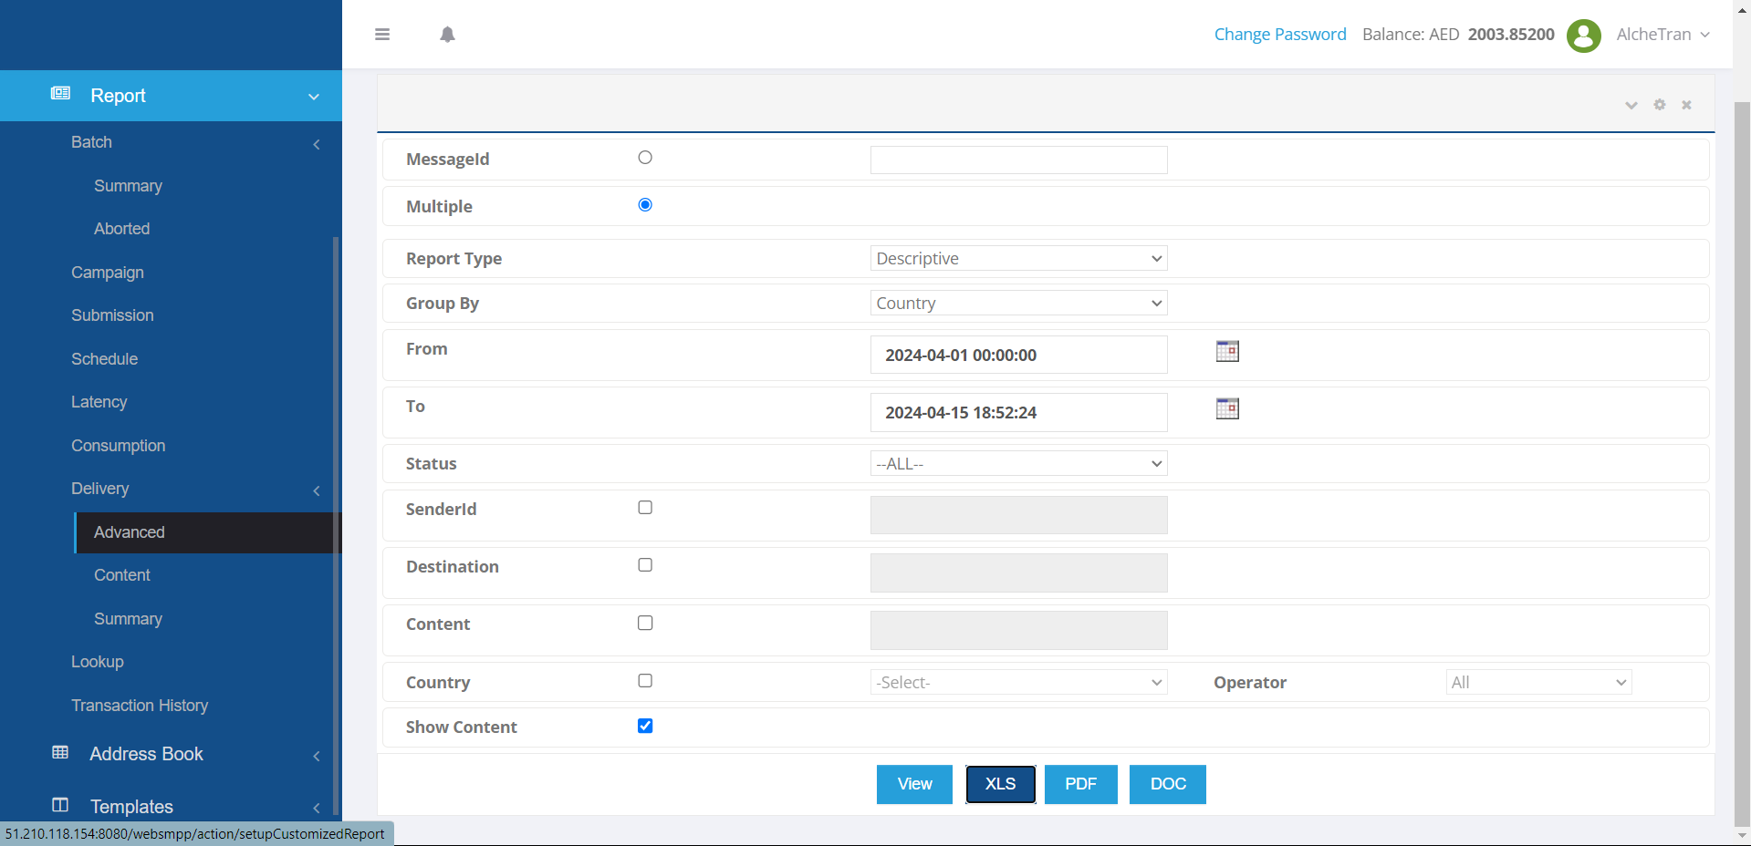
Task: Click the green user avatar icon
Action: (x=1584, y=36)
